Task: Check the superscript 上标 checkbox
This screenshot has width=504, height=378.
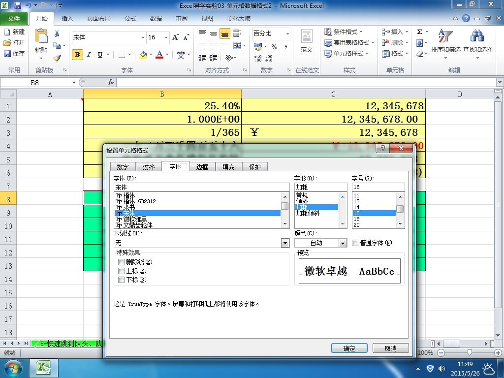Action: [x=122, y=271]
